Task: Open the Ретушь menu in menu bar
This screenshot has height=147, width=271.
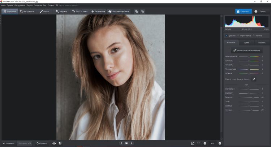Action: [x=30, y=5]
